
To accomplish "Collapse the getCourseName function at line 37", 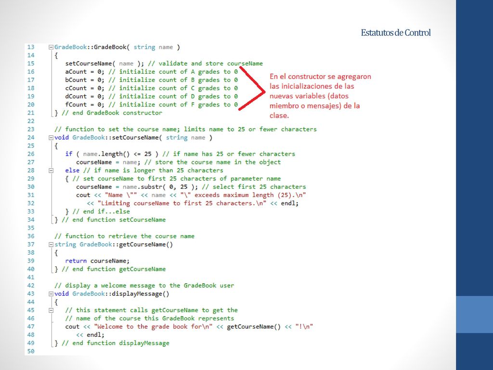I will click(51, 244).
